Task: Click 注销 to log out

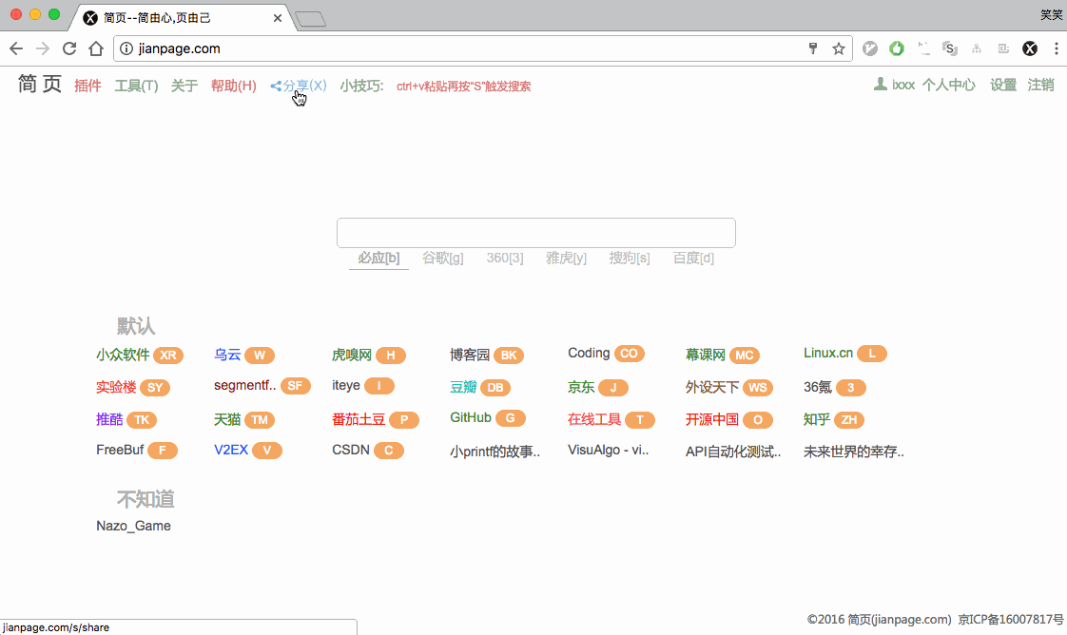Action: coord(1041,85)
